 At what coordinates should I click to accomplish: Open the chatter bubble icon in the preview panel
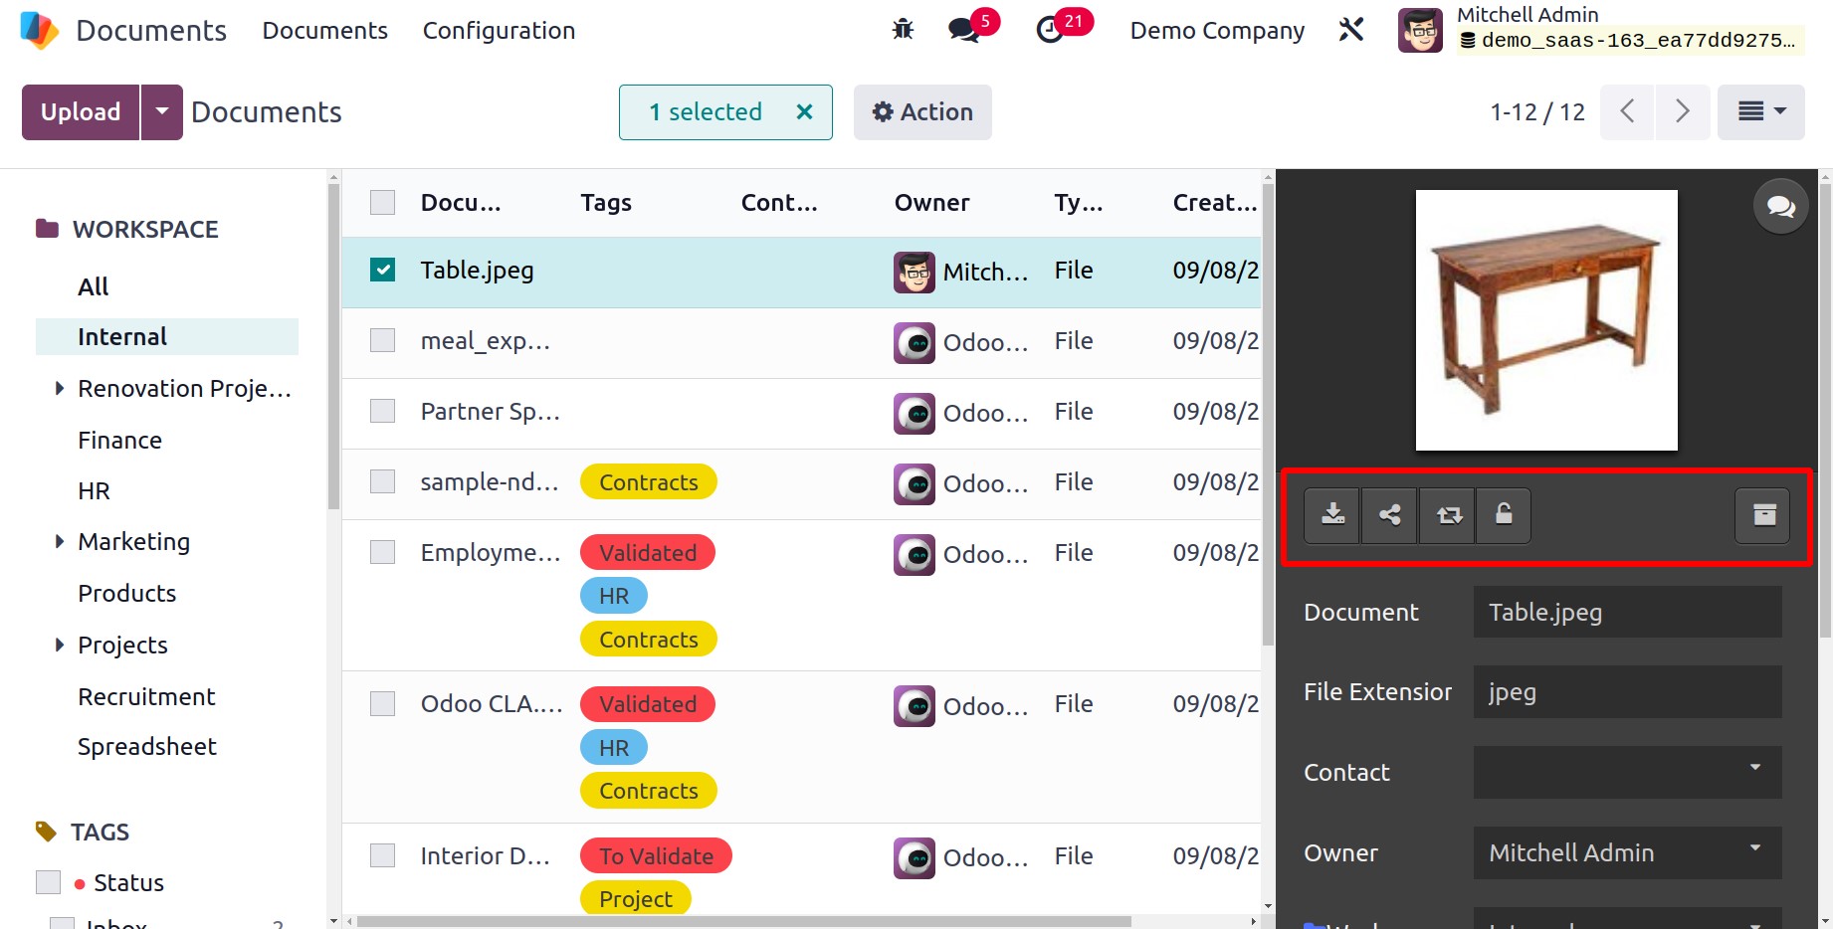[1780, 206]
